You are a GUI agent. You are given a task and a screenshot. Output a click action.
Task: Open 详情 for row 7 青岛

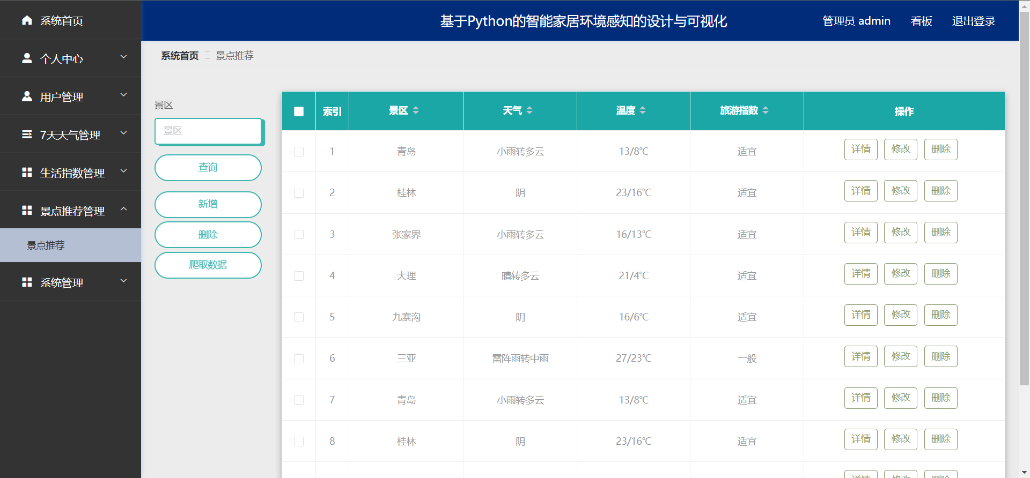[861, 398]
